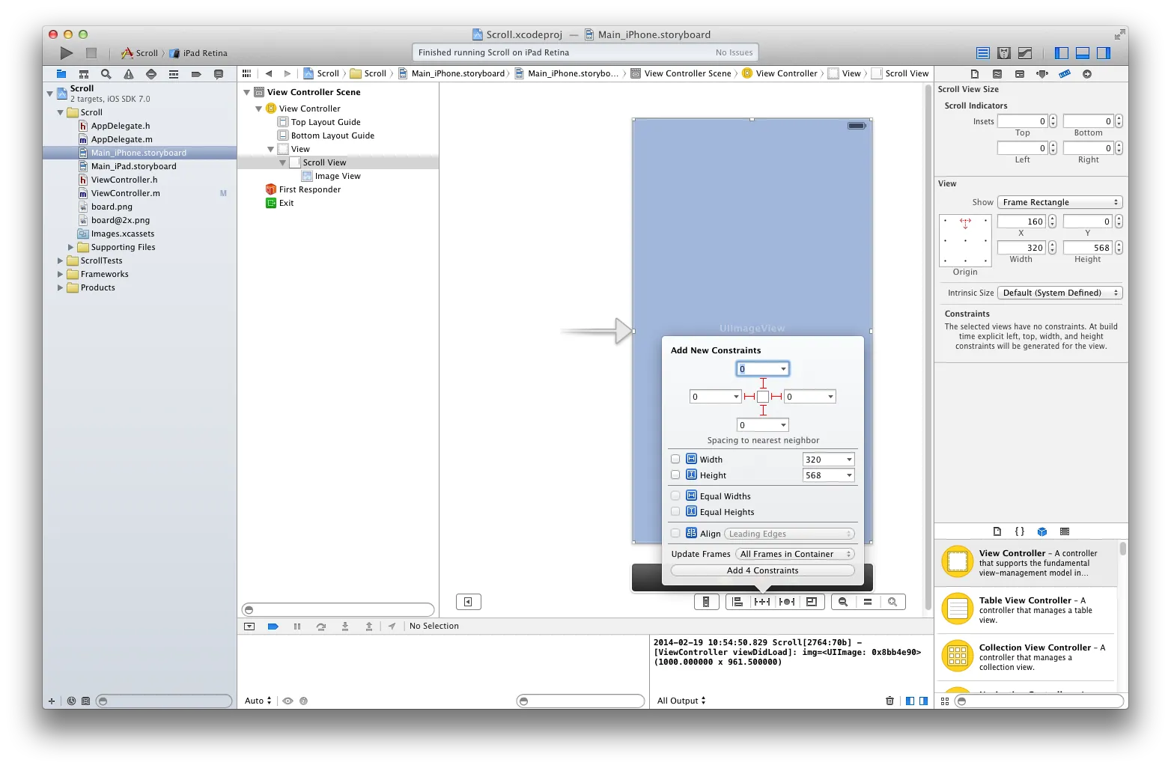
Task: Enable the Height constraint checkbox
Action: 675,475
